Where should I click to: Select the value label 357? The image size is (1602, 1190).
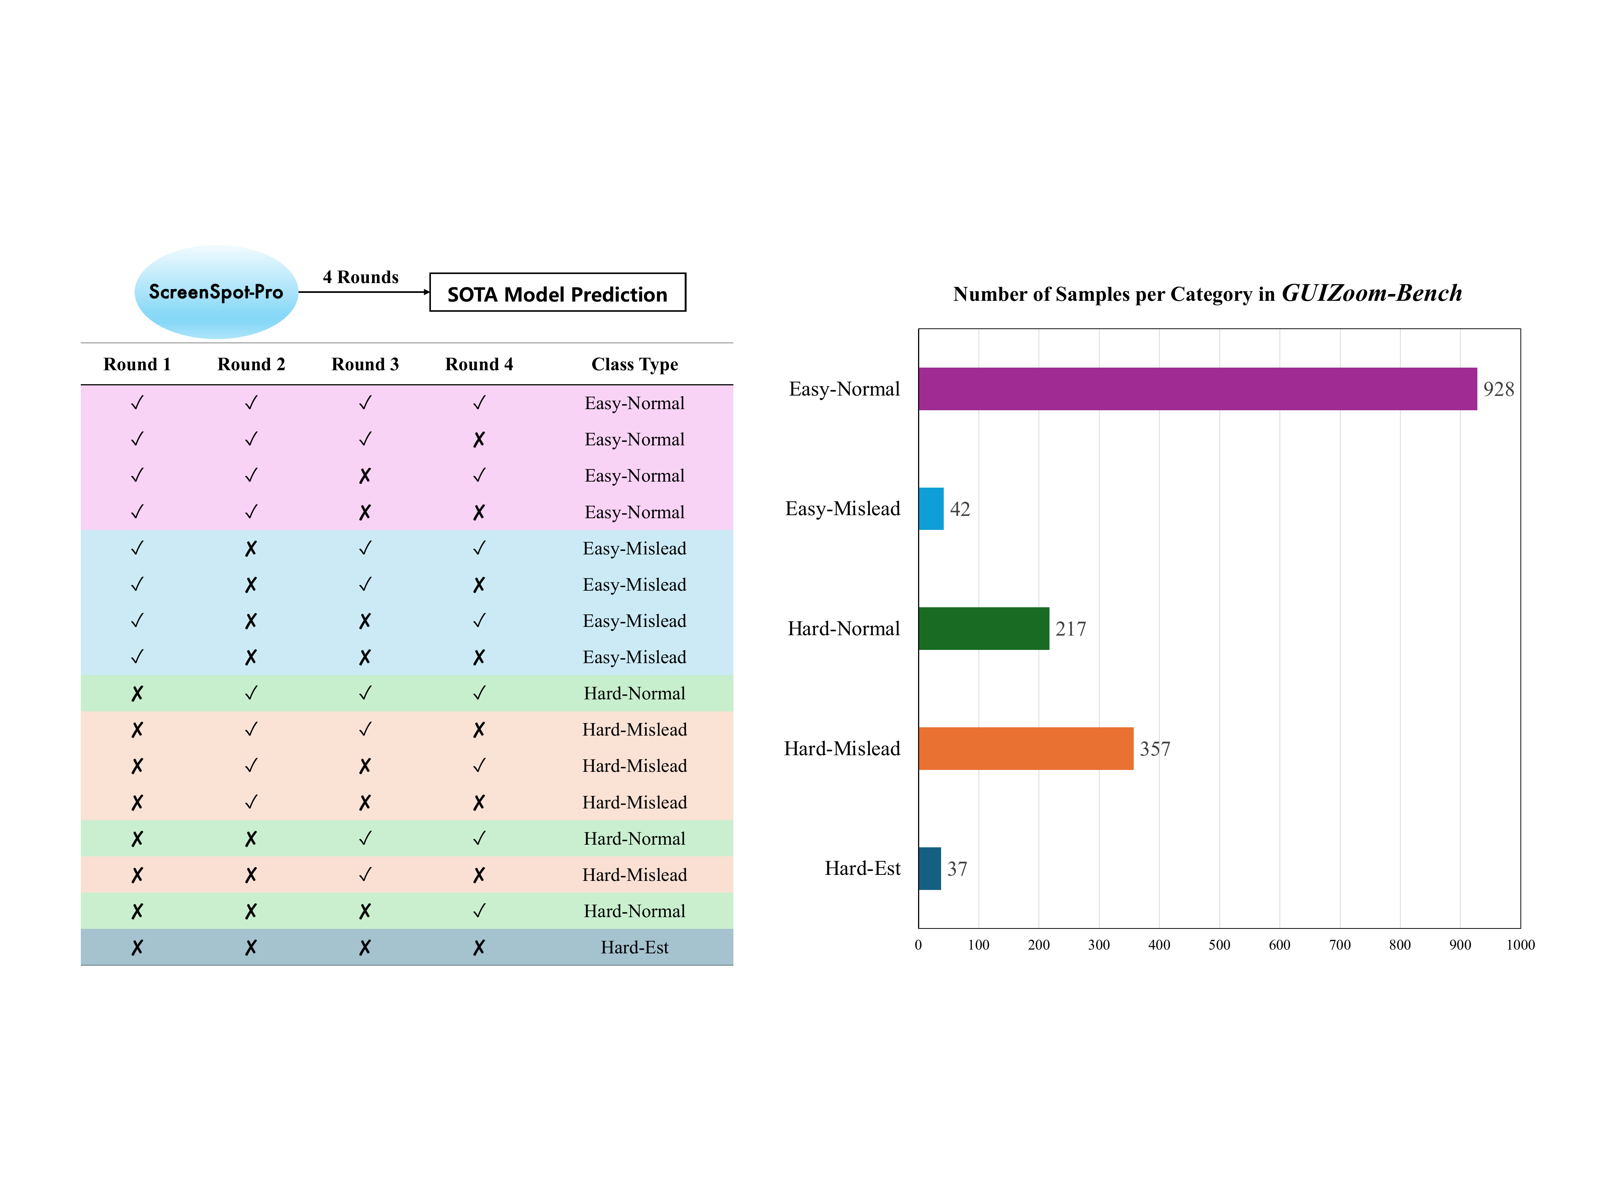pos(1154,749)
